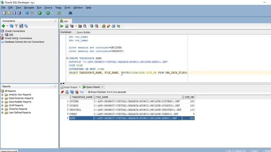Image resolution: width=271 pixels, height=152 pixels.
Task: Pin the query result with pushpin icon
Action: coord(62,92)
